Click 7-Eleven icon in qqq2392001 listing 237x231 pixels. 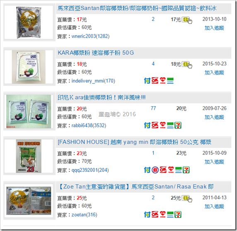tap(186, 170)
